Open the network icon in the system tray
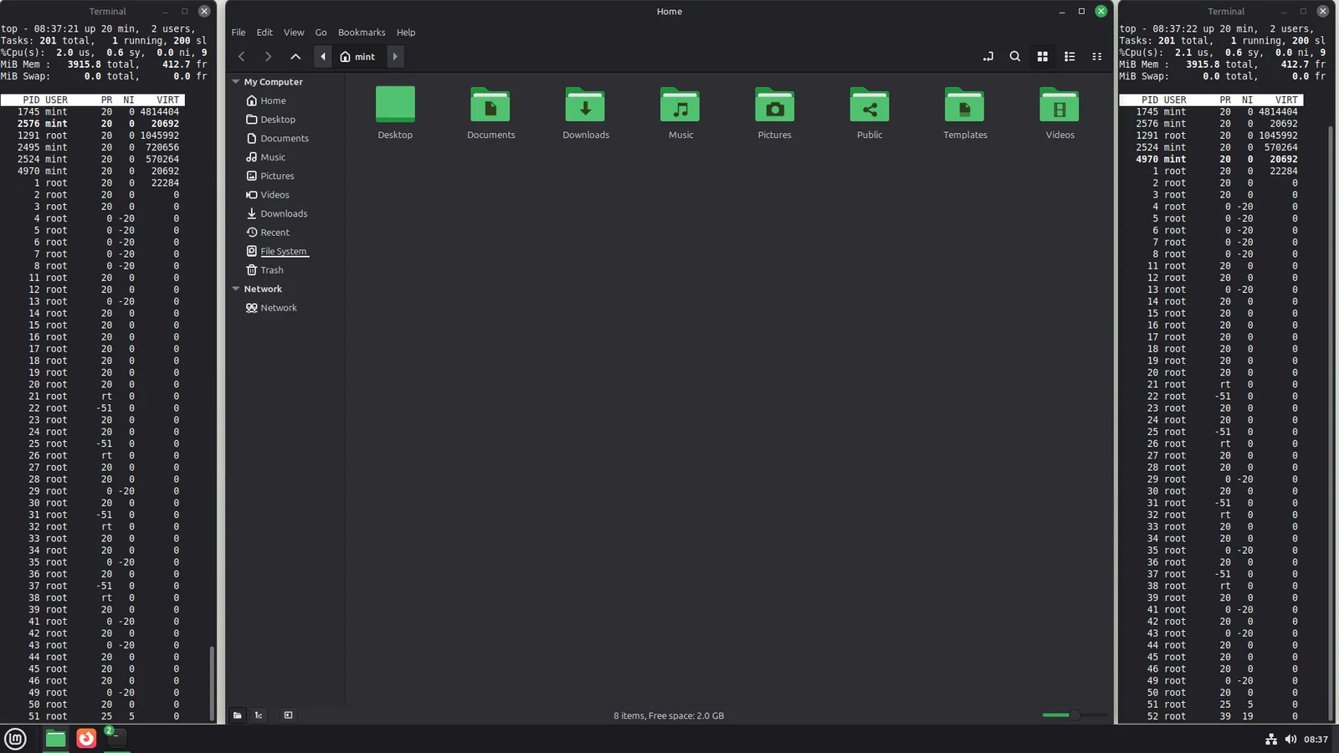Viewport: 1339px width, 753px height. (x=1271, y=739)
